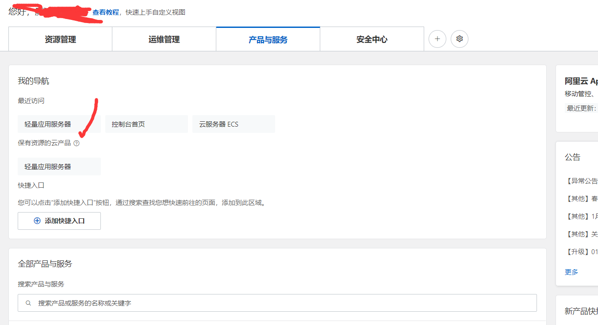Open the 查看教程 tutorial link

tap(106, 12)
